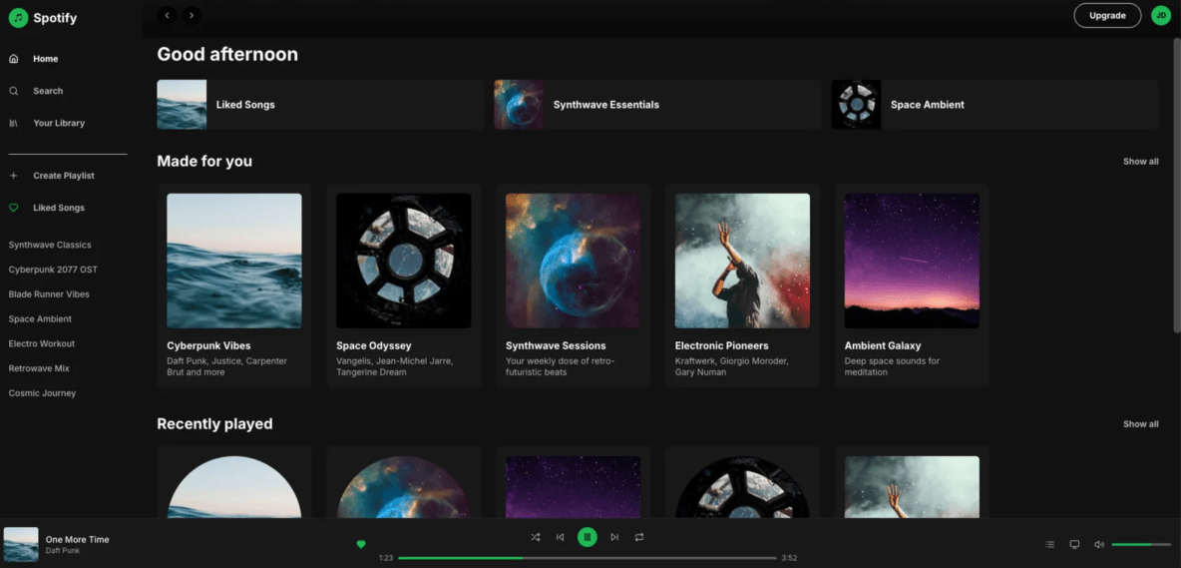The image size is (1181, 568).
Task: Click the Daft Punk artist name in player
Action: point(63,551)
